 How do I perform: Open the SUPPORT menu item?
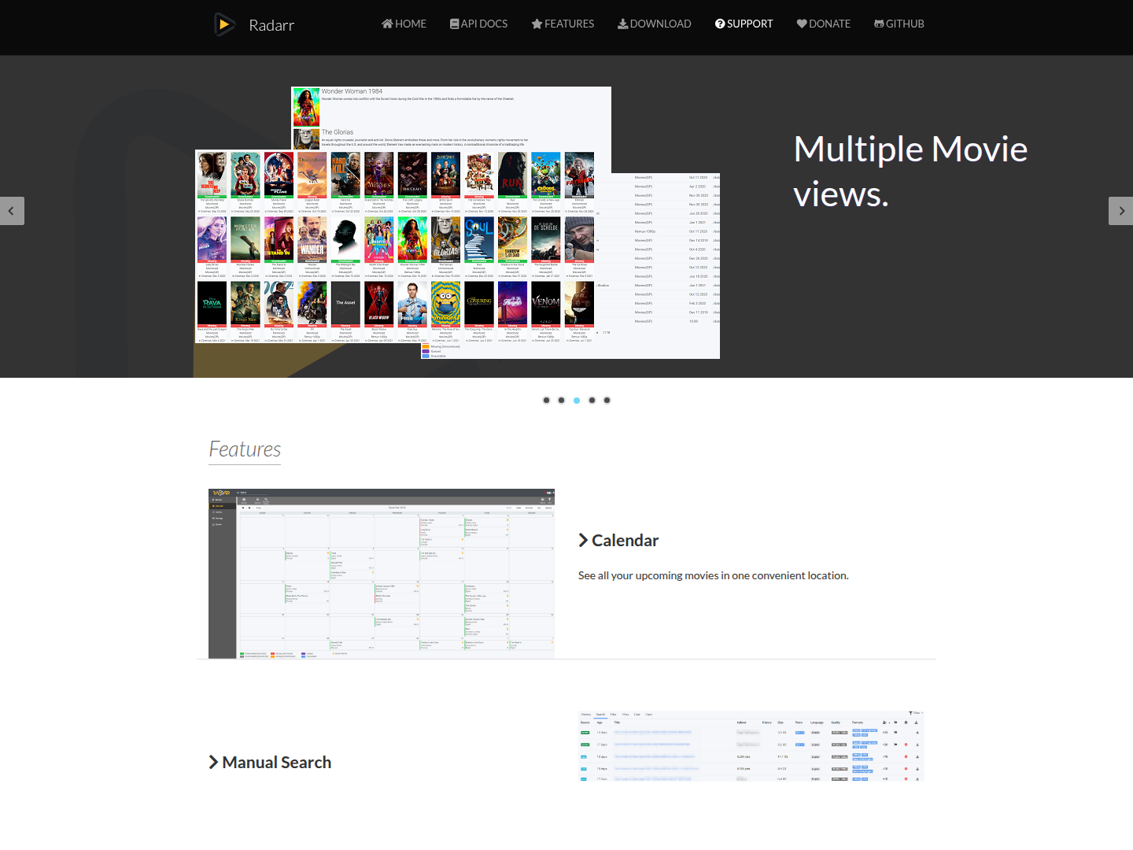744,24
